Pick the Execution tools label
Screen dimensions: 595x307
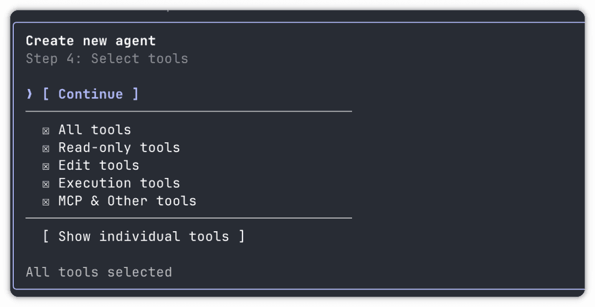(119, 183)
